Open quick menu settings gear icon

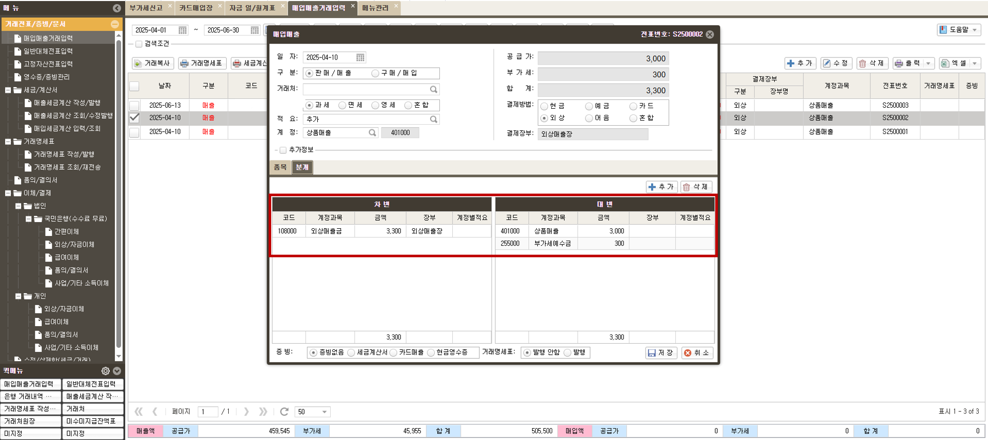coord(106,371)
